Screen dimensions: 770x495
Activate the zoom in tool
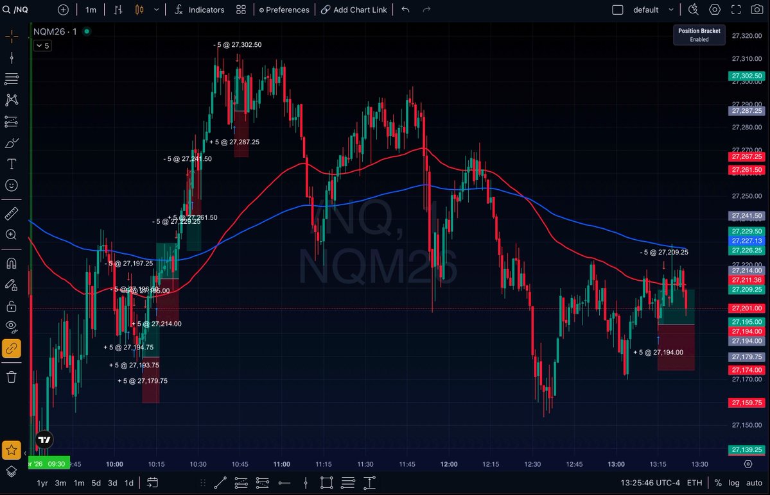[x=12, y=235]
